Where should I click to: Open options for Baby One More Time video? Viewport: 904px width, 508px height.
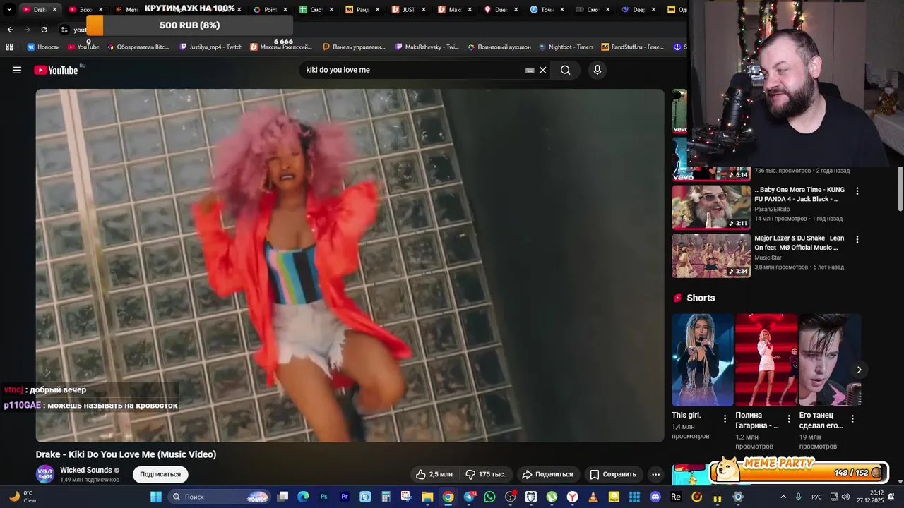[857, 191]
